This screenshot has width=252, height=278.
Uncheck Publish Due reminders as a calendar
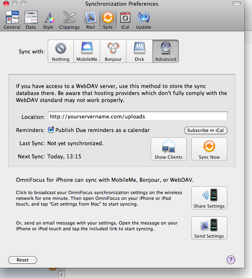51,130
